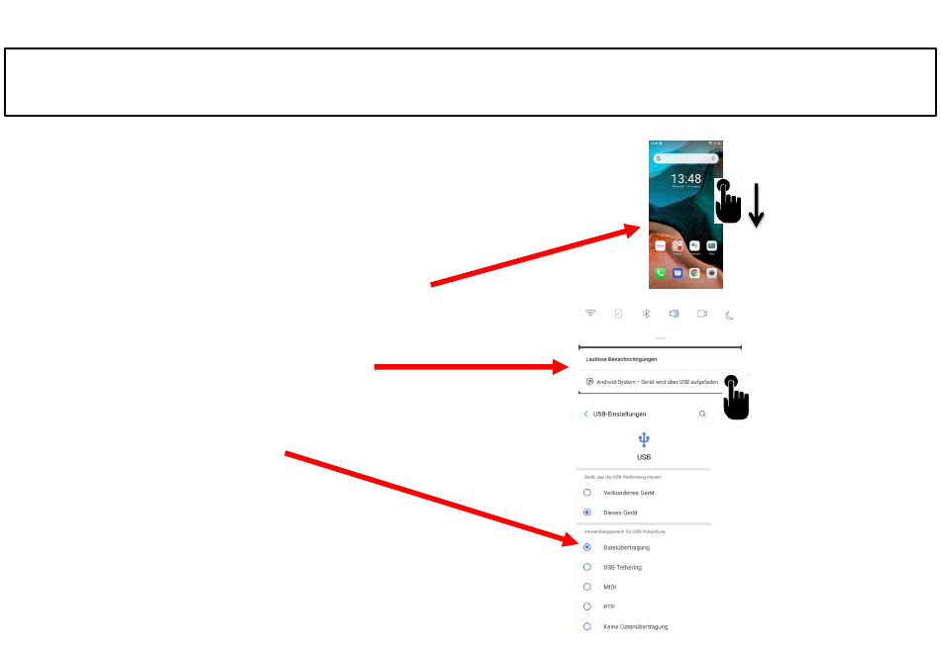The height and width of the screenshot is (653, 941).
Task: Tap the screen recorder camera icon
Action: coord(702,314)
